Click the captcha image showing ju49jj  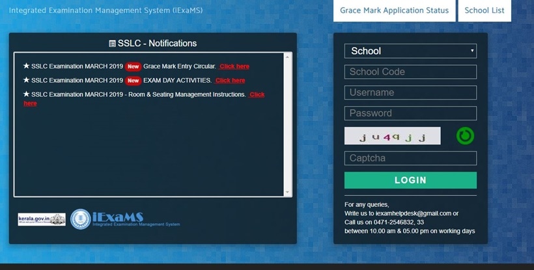[x=392, y=136]
